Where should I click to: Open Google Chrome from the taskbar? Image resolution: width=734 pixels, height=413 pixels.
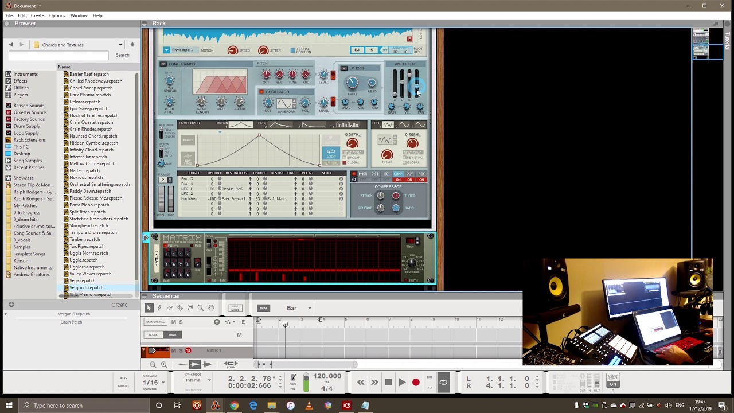point(234,406)
